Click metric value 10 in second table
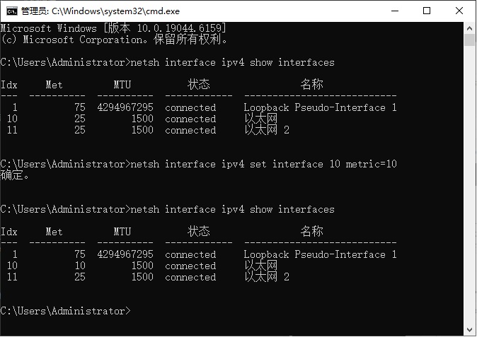The height and width of the screenshot is (337, 477). click(x=80, y=266)
